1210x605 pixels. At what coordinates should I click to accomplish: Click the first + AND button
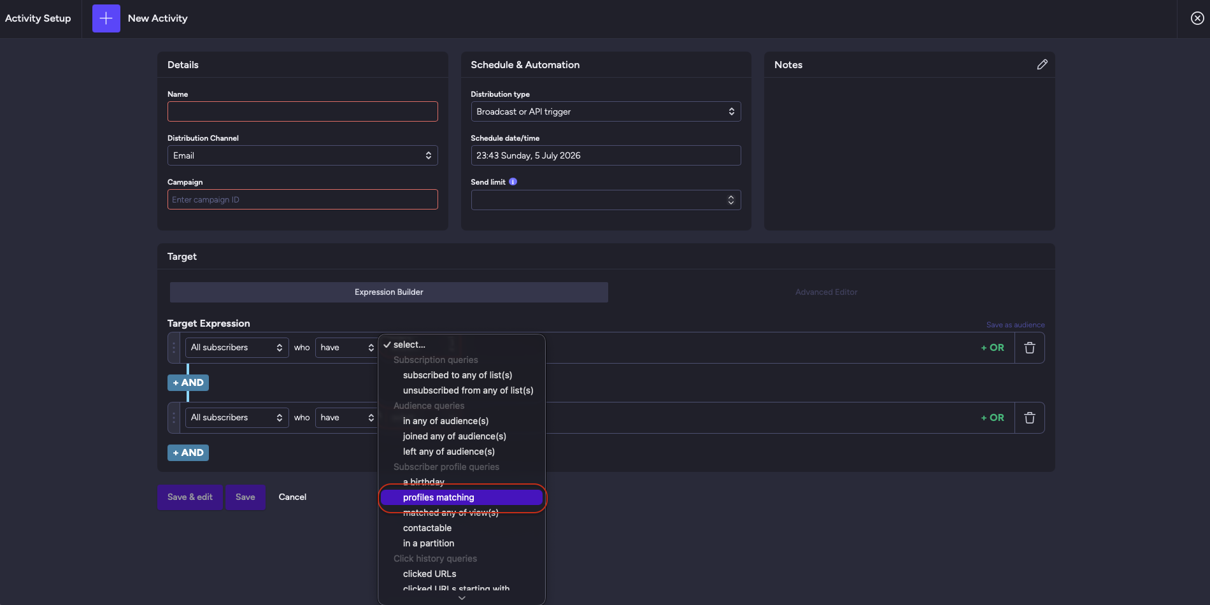pyautogui.click(x=188, y=383)
